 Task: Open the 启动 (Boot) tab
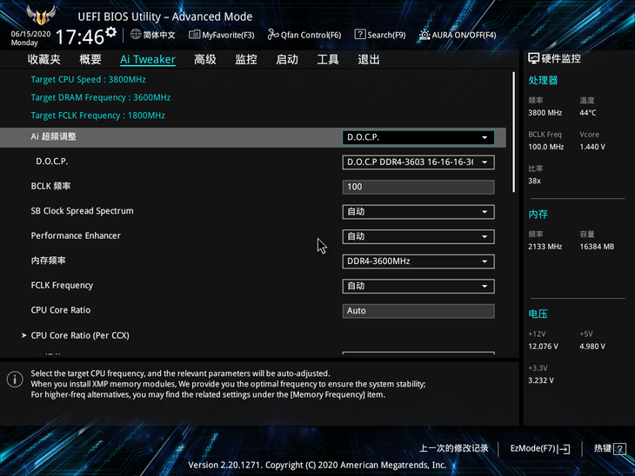click(x=287, y=60)
